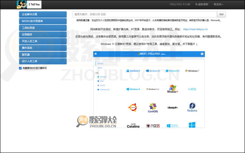The image size is (245, 153).
Task: Expand the 开发人员工具 category
Action: coord(43,41)
